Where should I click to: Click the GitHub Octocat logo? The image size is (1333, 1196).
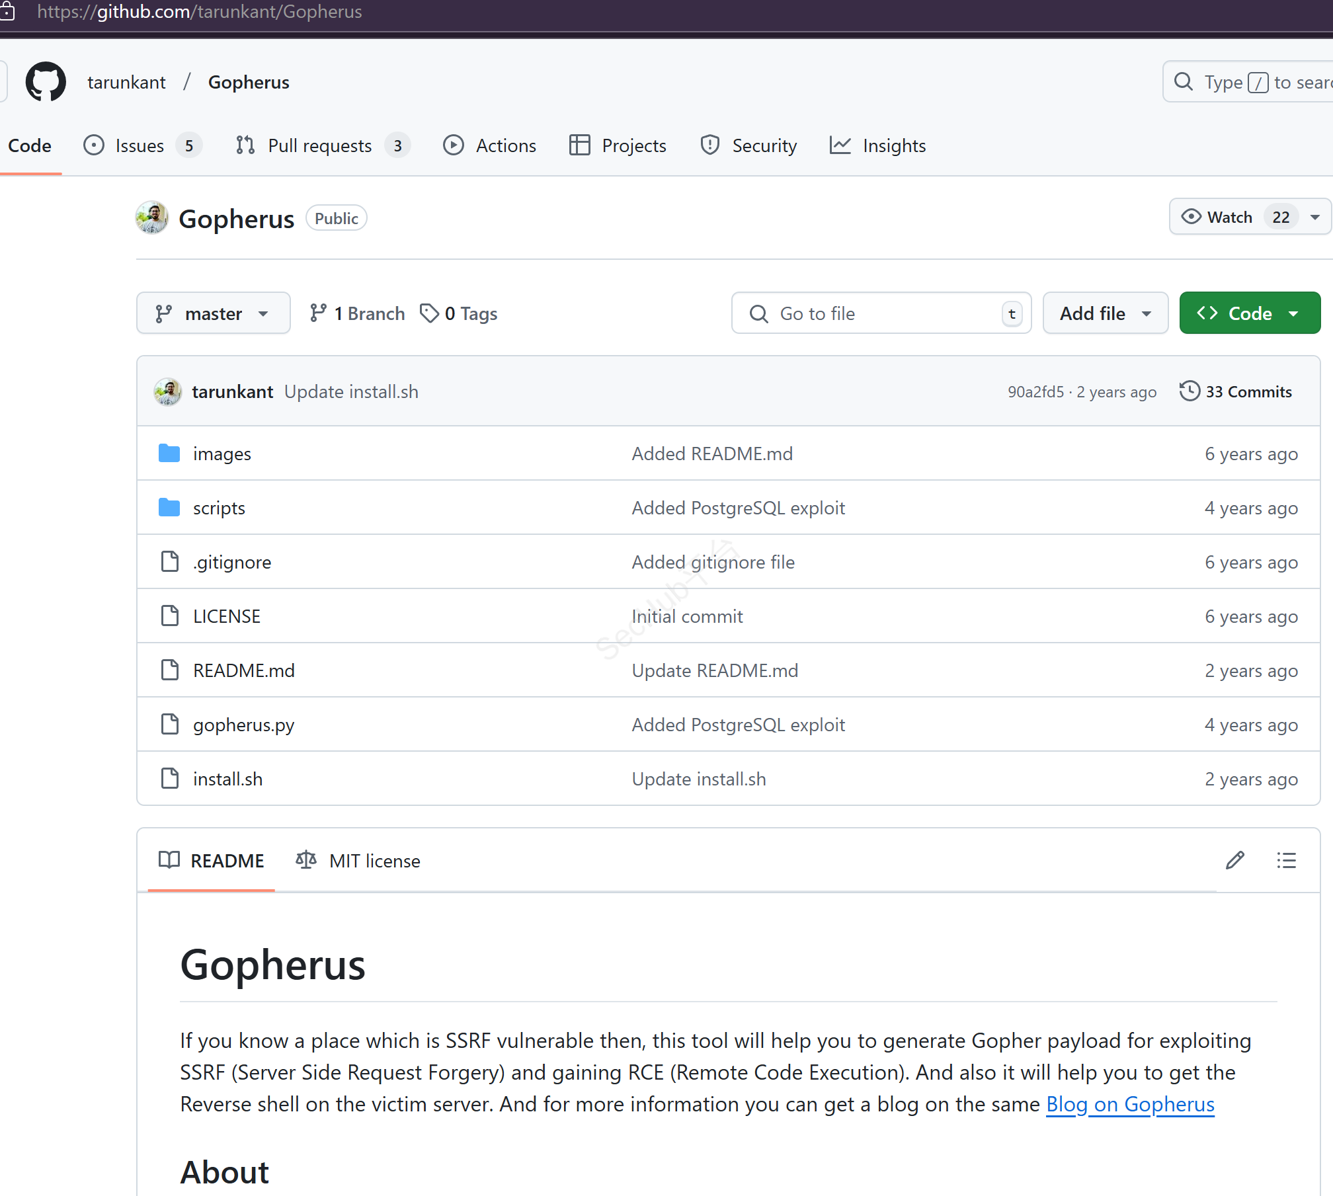[46, 82]
